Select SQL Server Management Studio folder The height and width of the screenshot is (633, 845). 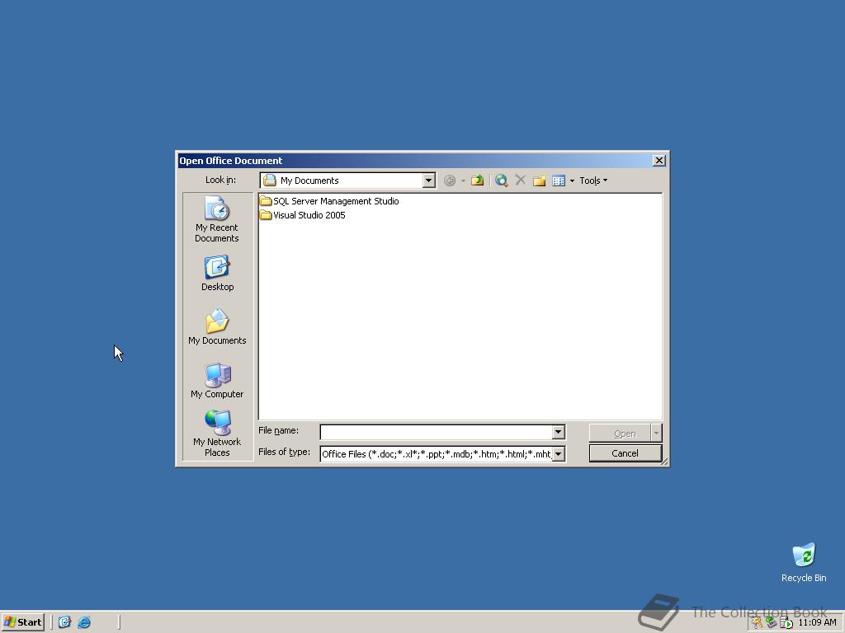coord(329,201)
